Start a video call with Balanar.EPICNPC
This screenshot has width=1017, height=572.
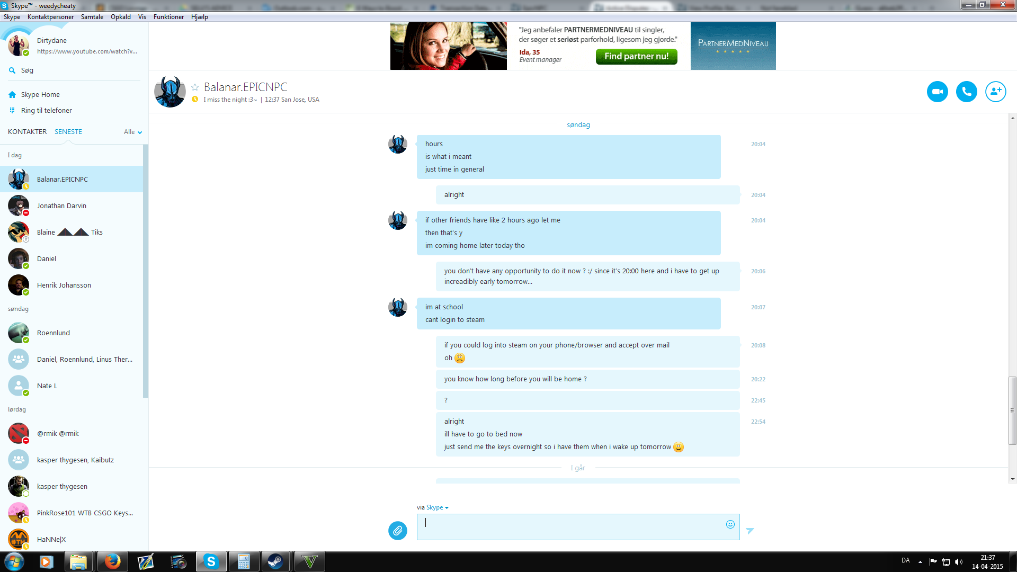[x=937, y=92]
